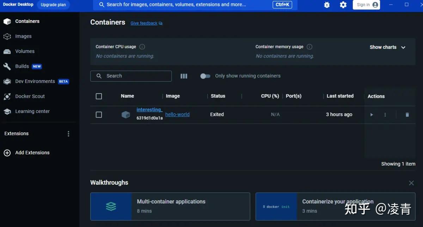Screen dimensions: 423x227
Task: Sort by Port(s) column header
Action: coord(294,96)
